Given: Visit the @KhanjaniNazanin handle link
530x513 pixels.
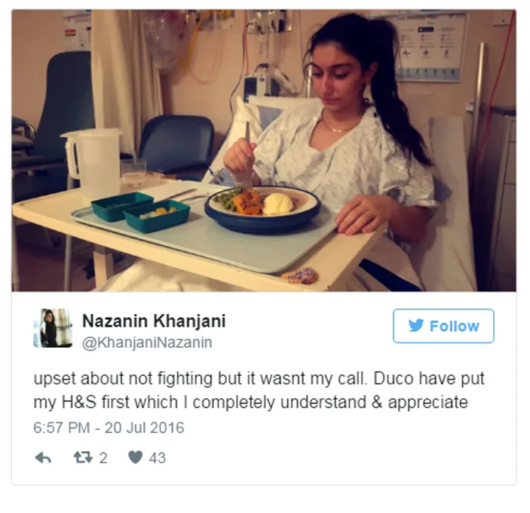Looking at the screenshot, I should (x=147, y=343).
